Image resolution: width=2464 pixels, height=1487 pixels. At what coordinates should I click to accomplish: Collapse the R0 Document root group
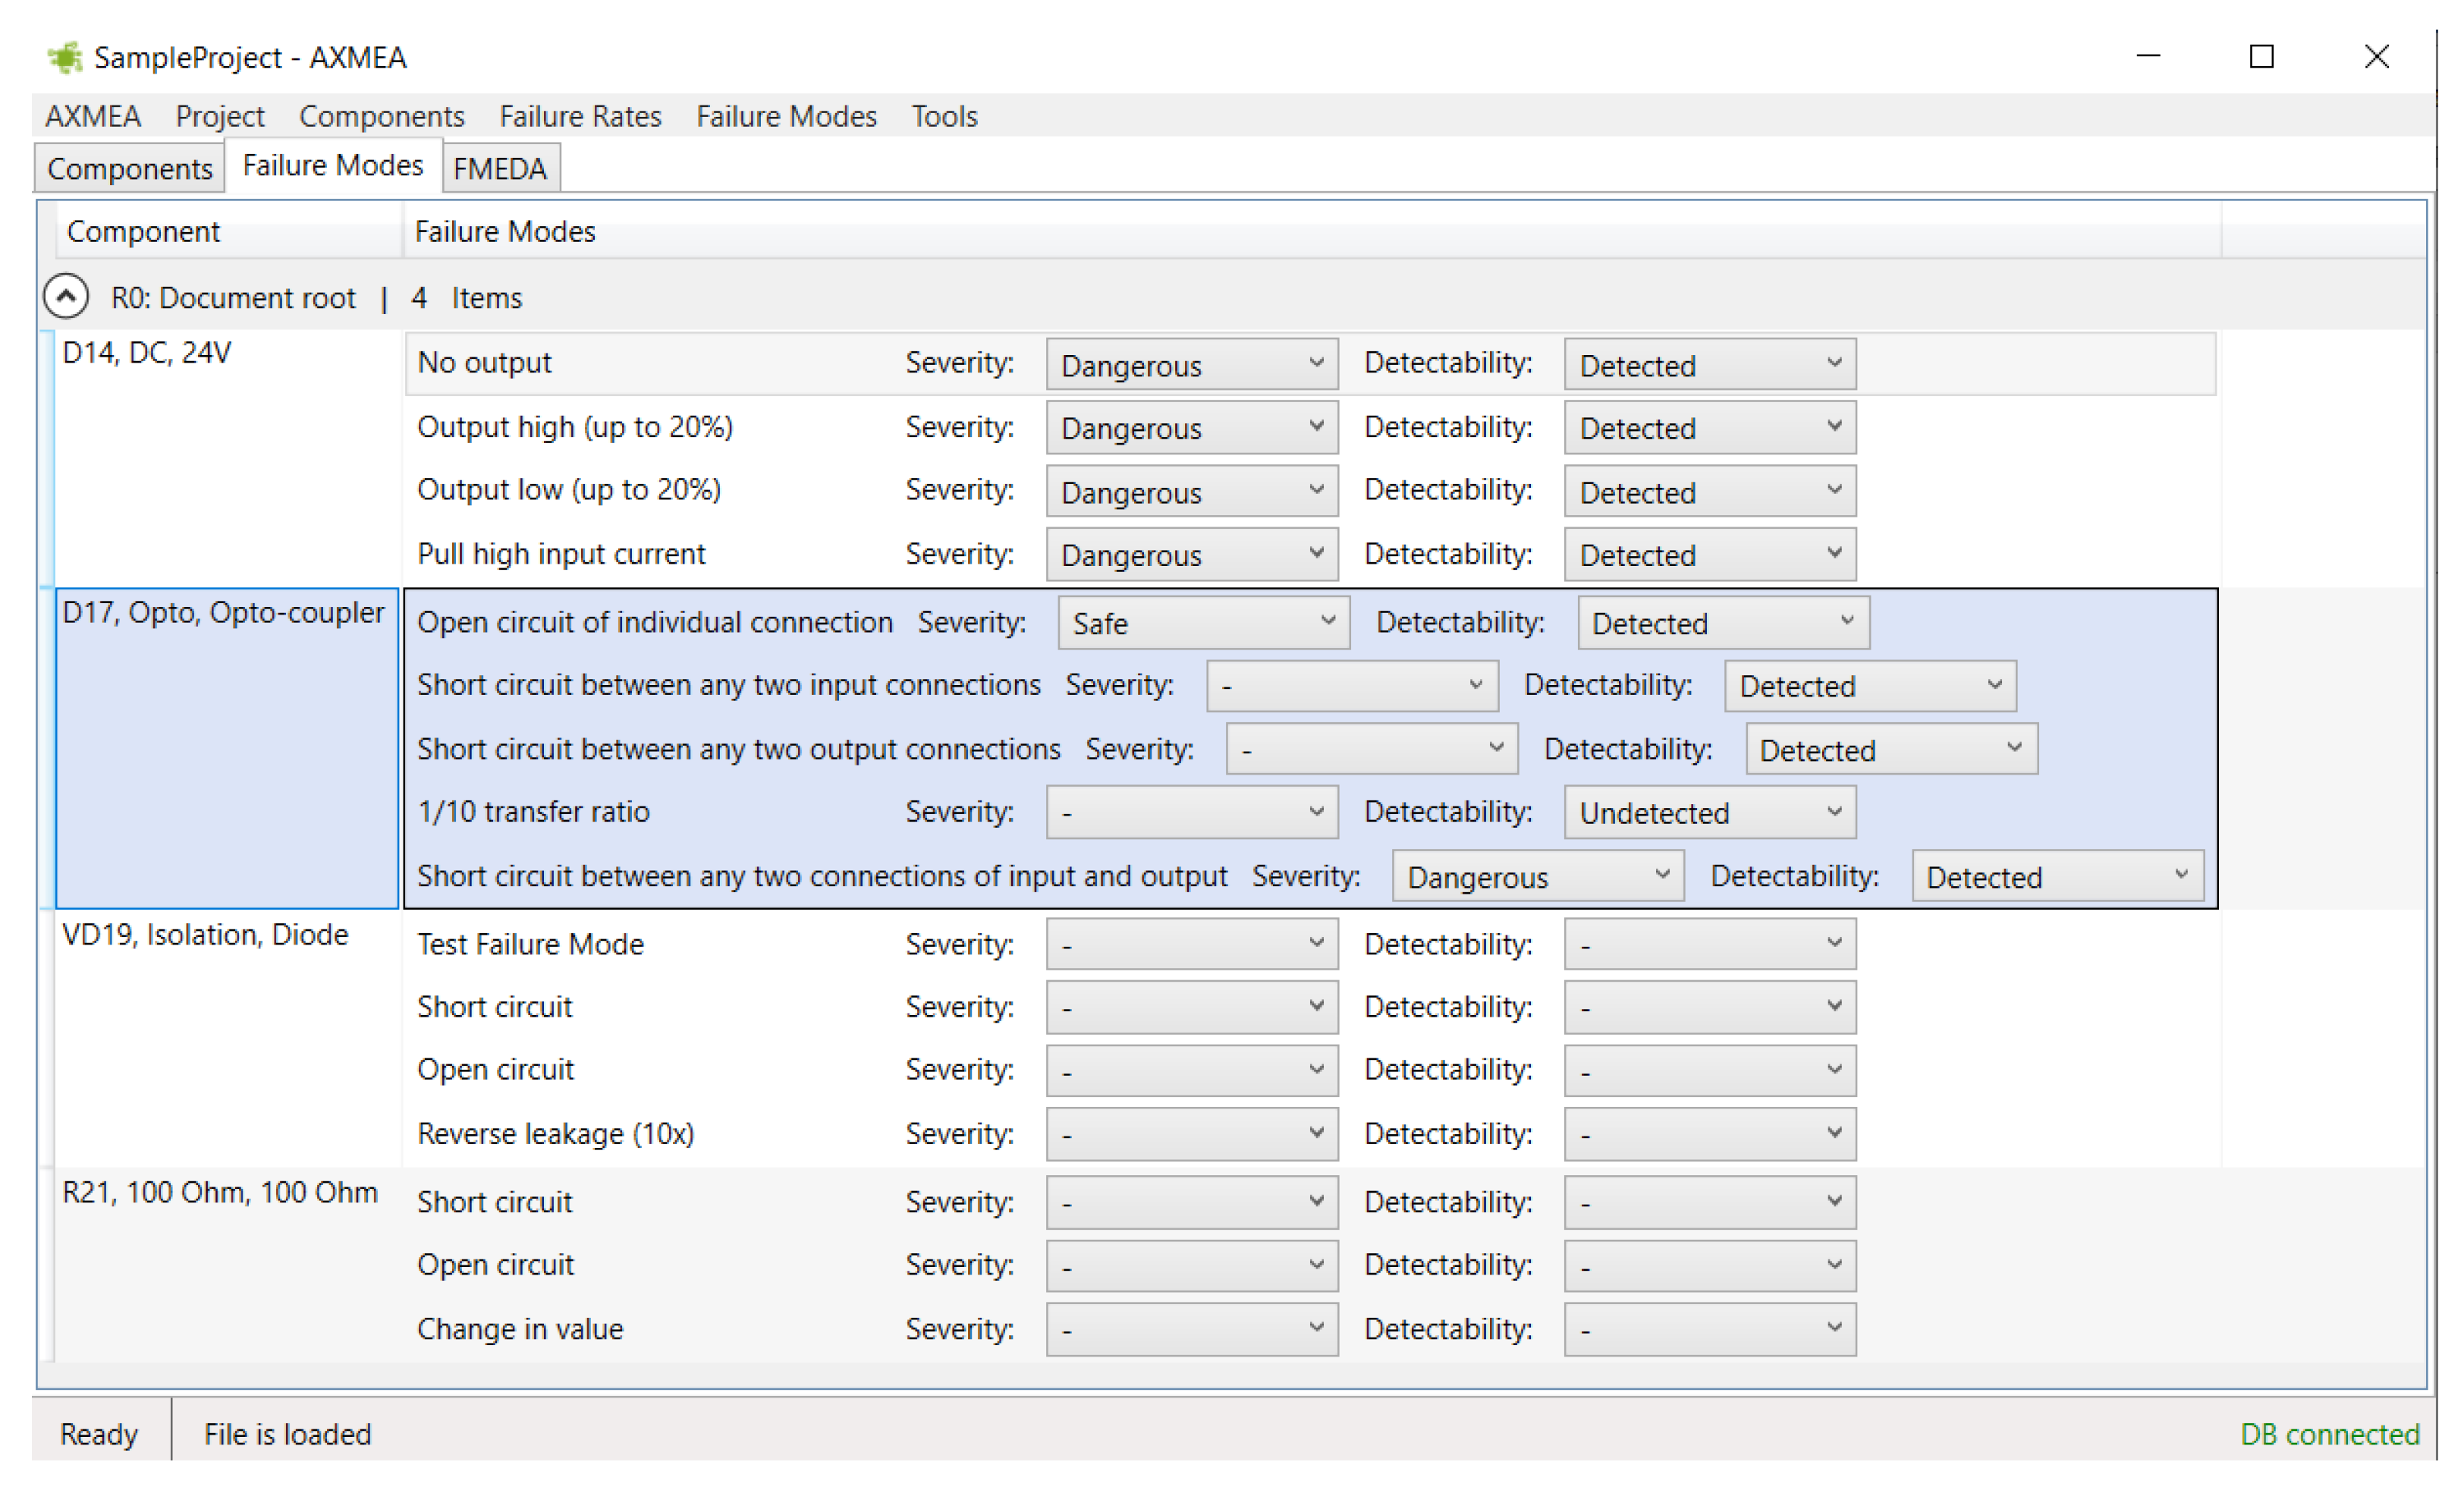click(x=66, y=297)
